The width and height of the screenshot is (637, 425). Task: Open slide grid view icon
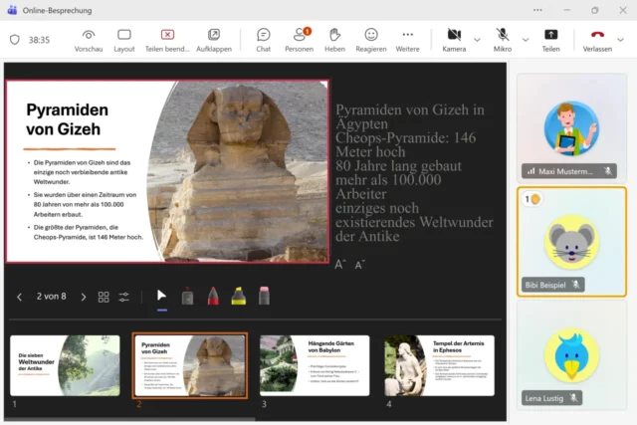coord(104,297)
